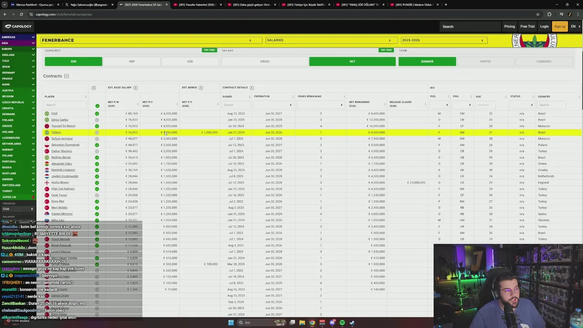The height and width of the screenshot is (328, 583).
Task: Select the NET salary option
Action: coord(352,61)
